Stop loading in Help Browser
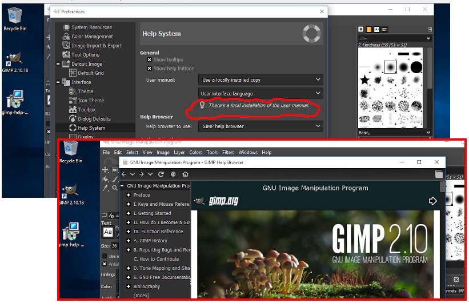The image size is (469, 307). 173,174
